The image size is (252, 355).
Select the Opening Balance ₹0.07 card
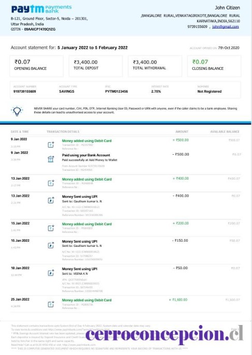point(36,66)
